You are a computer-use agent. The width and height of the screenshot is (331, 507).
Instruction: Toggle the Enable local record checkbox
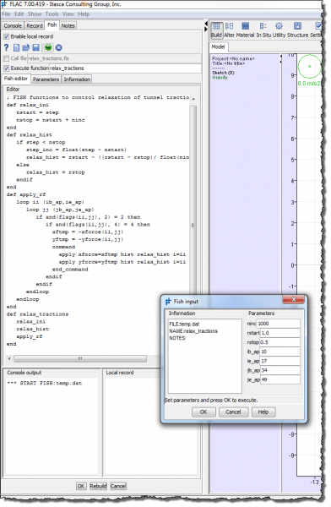[x=7, y=36]
